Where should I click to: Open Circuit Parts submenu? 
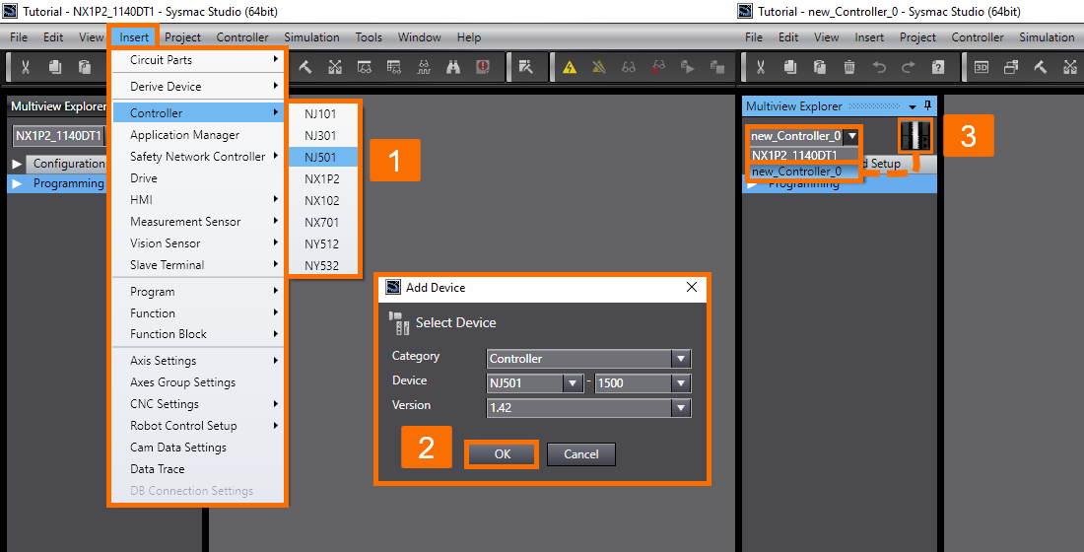pyautogui.click(x=198, y=60)
